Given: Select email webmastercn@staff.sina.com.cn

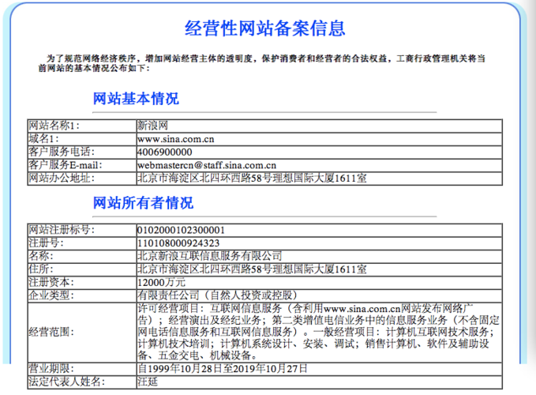Looking at the screenshot, I should [x=207, y=165].
